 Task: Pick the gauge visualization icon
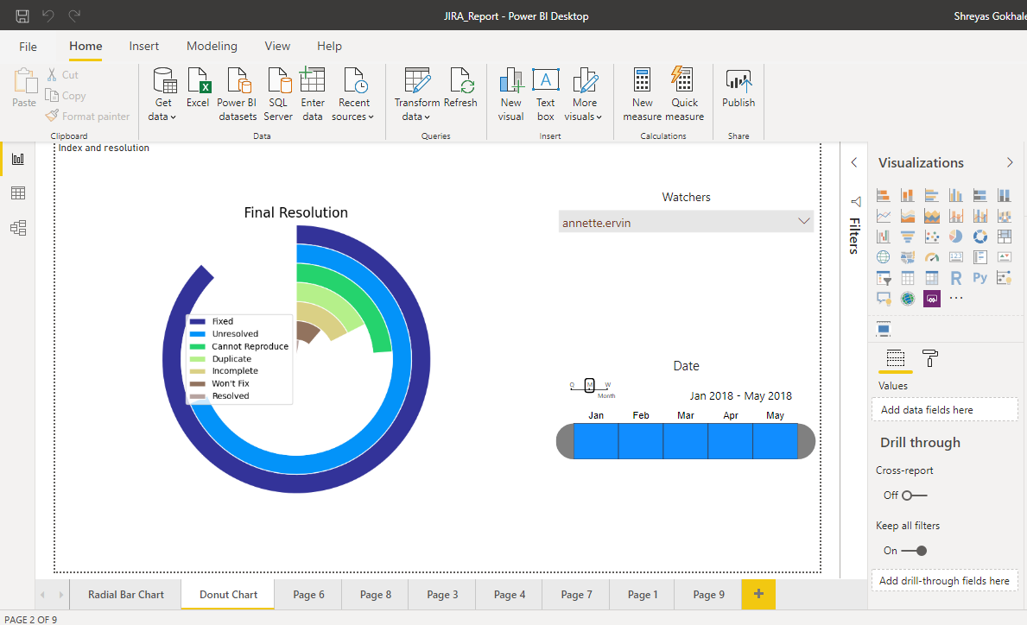click(x=931, y=257)
